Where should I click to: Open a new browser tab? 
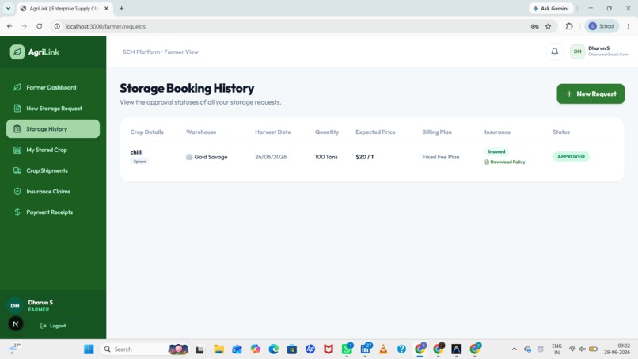121,8
